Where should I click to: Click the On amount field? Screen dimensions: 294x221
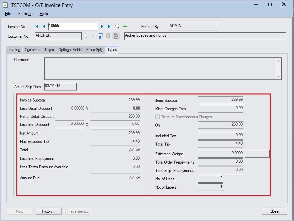pos(221,125)
